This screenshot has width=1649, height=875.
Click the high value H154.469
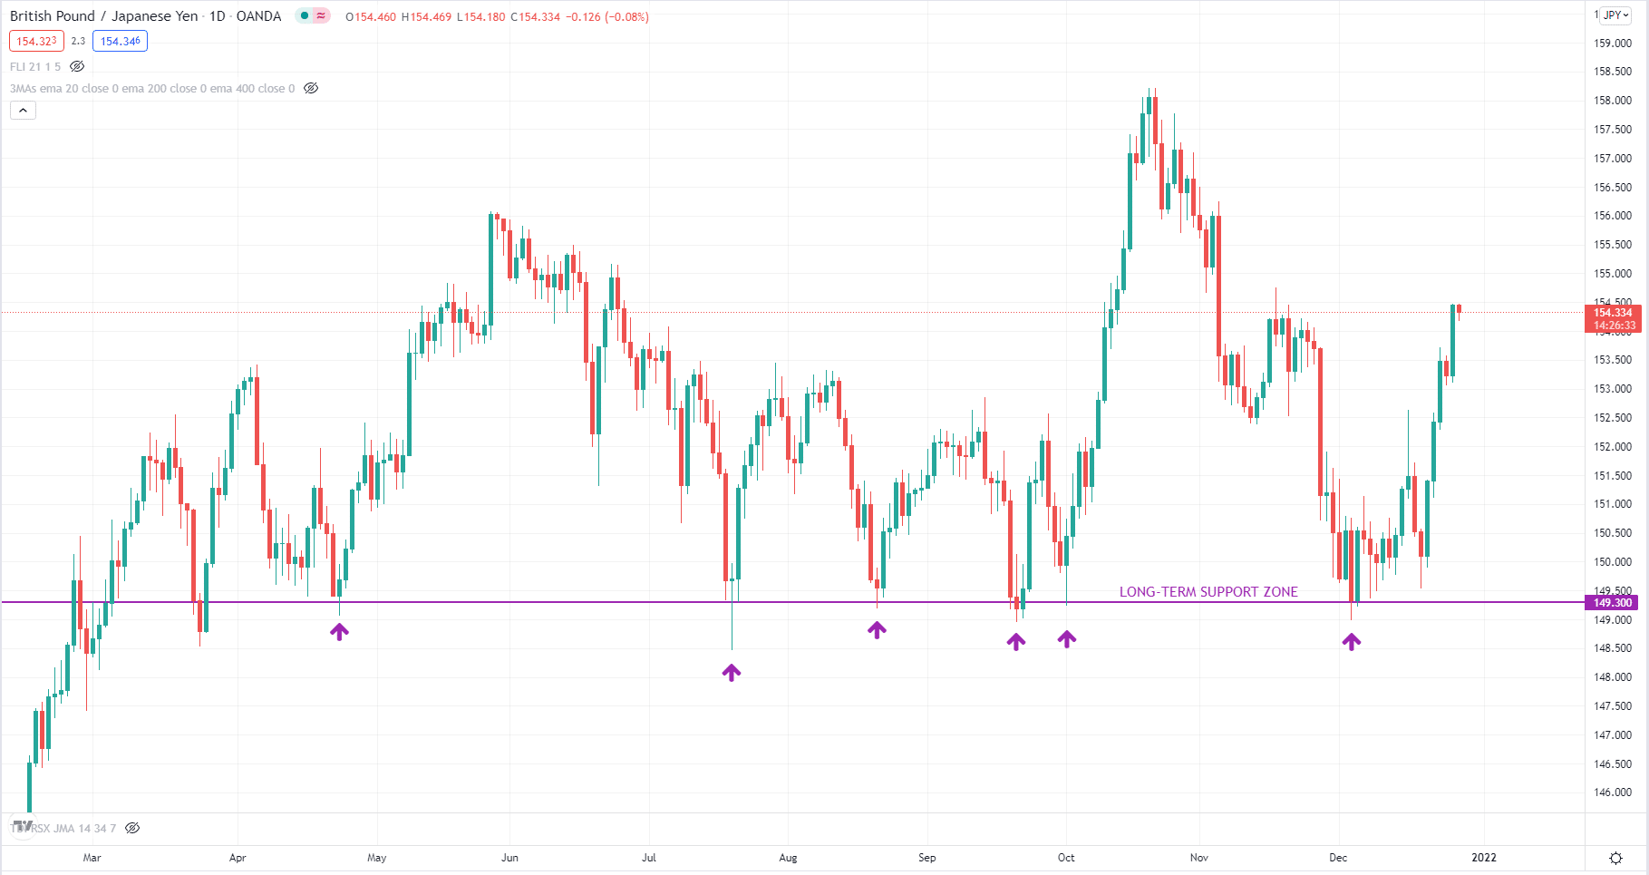click(426, 16)
